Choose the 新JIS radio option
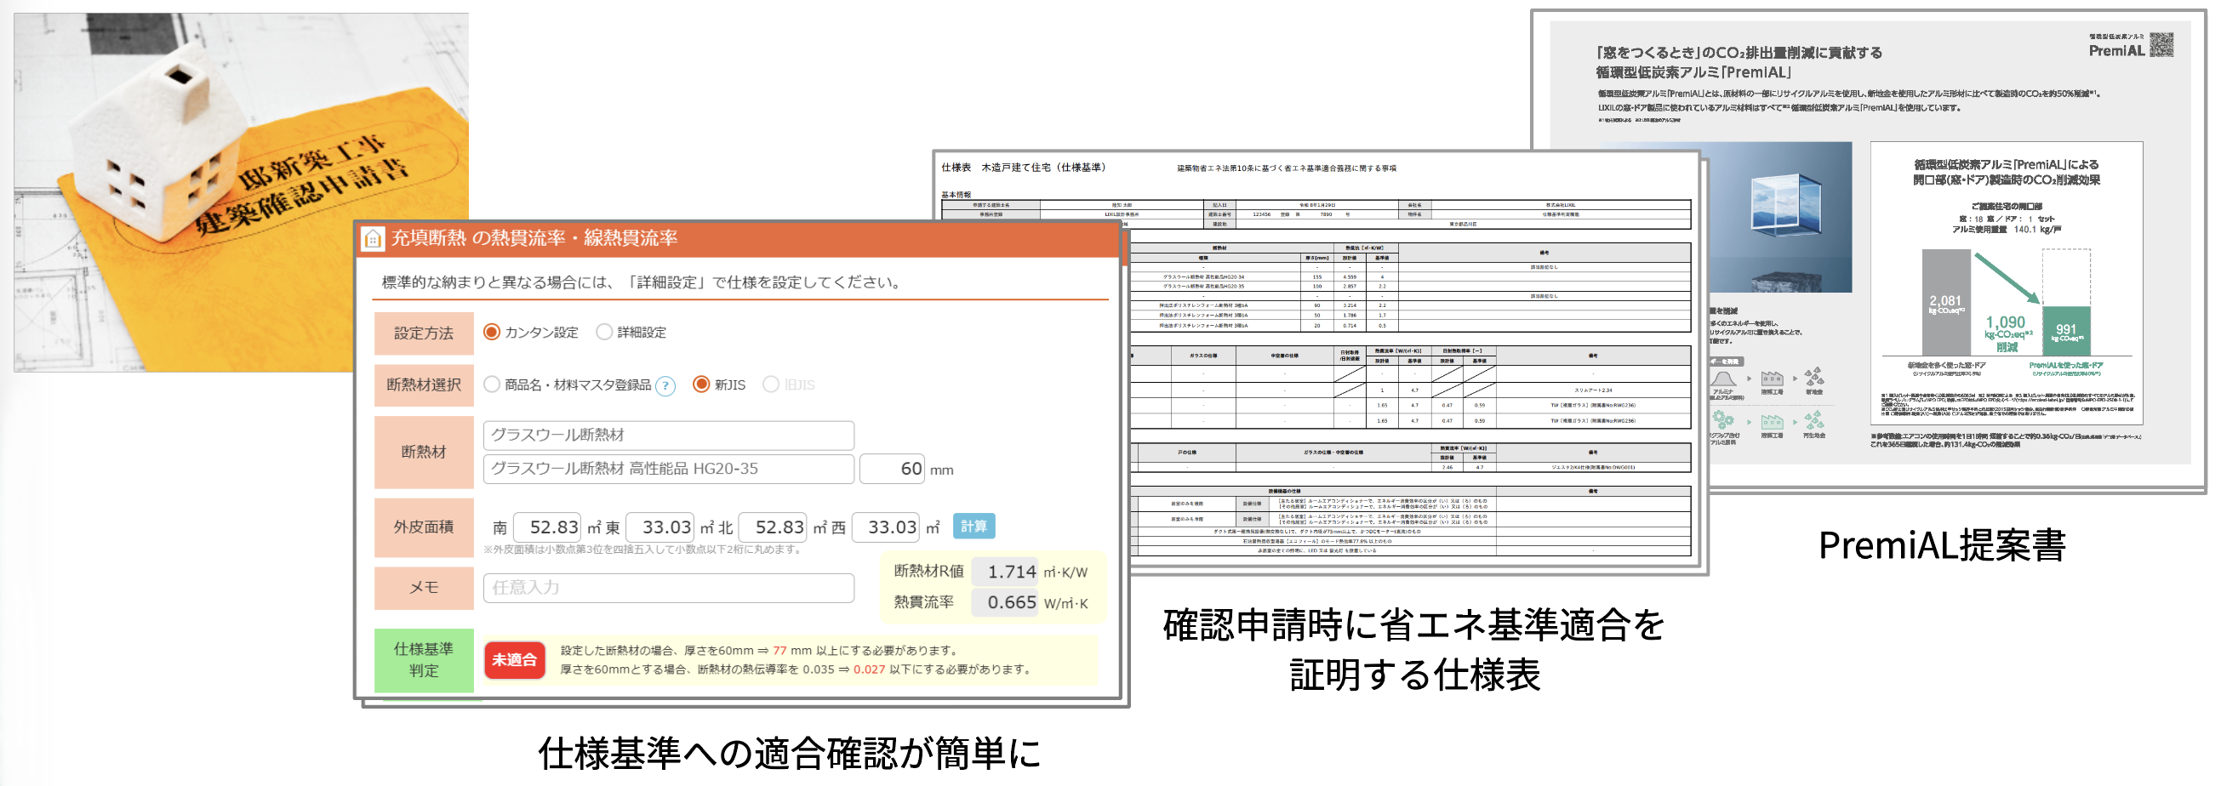 pyautogui.click(x=701, y=384)
